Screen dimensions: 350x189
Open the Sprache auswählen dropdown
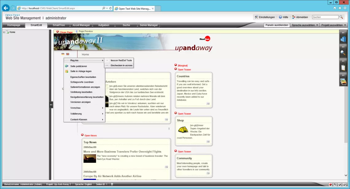point(305,25)
